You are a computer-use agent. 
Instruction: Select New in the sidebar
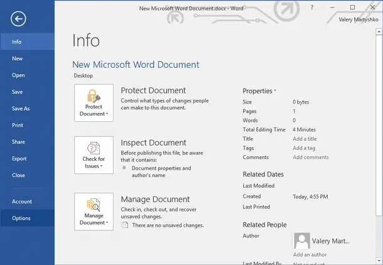click(x=27, y=58)
